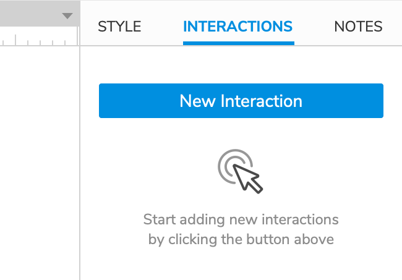Image resolution: width=402 pixels, height=280 pixels.
Task: Switch to the STYLE tab
Action: [119, 27]
